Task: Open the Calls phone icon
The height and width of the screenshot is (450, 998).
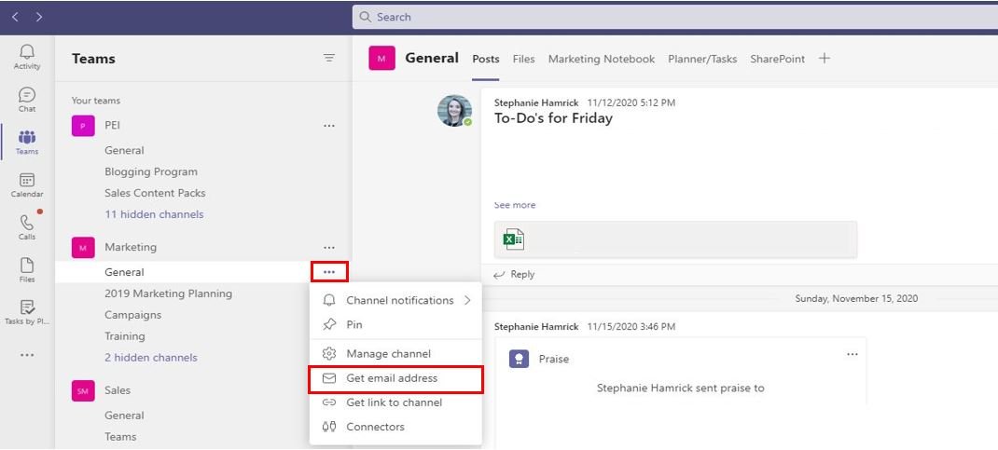Action: point(27,227)
